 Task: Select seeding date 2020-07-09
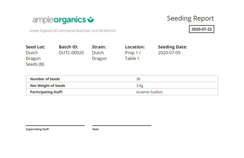pos(169,53)
